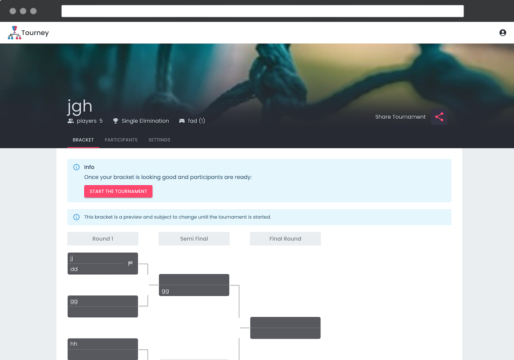Click the browser address bar
Viewport: 514px width, 360px height.
(262, 11)
